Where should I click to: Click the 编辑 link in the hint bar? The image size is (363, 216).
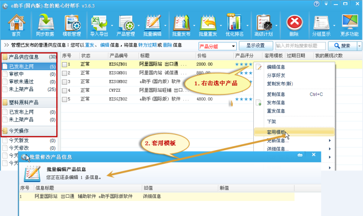click(x=104, y=45)
